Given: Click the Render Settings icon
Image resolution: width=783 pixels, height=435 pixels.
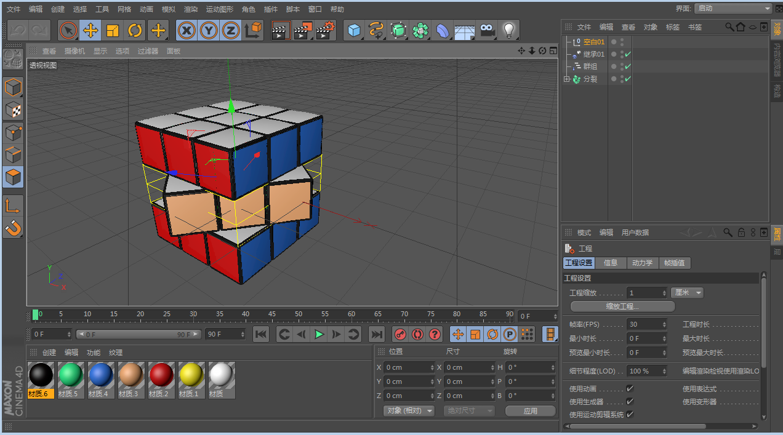Looking at the screenshot, I should [326, 30].
